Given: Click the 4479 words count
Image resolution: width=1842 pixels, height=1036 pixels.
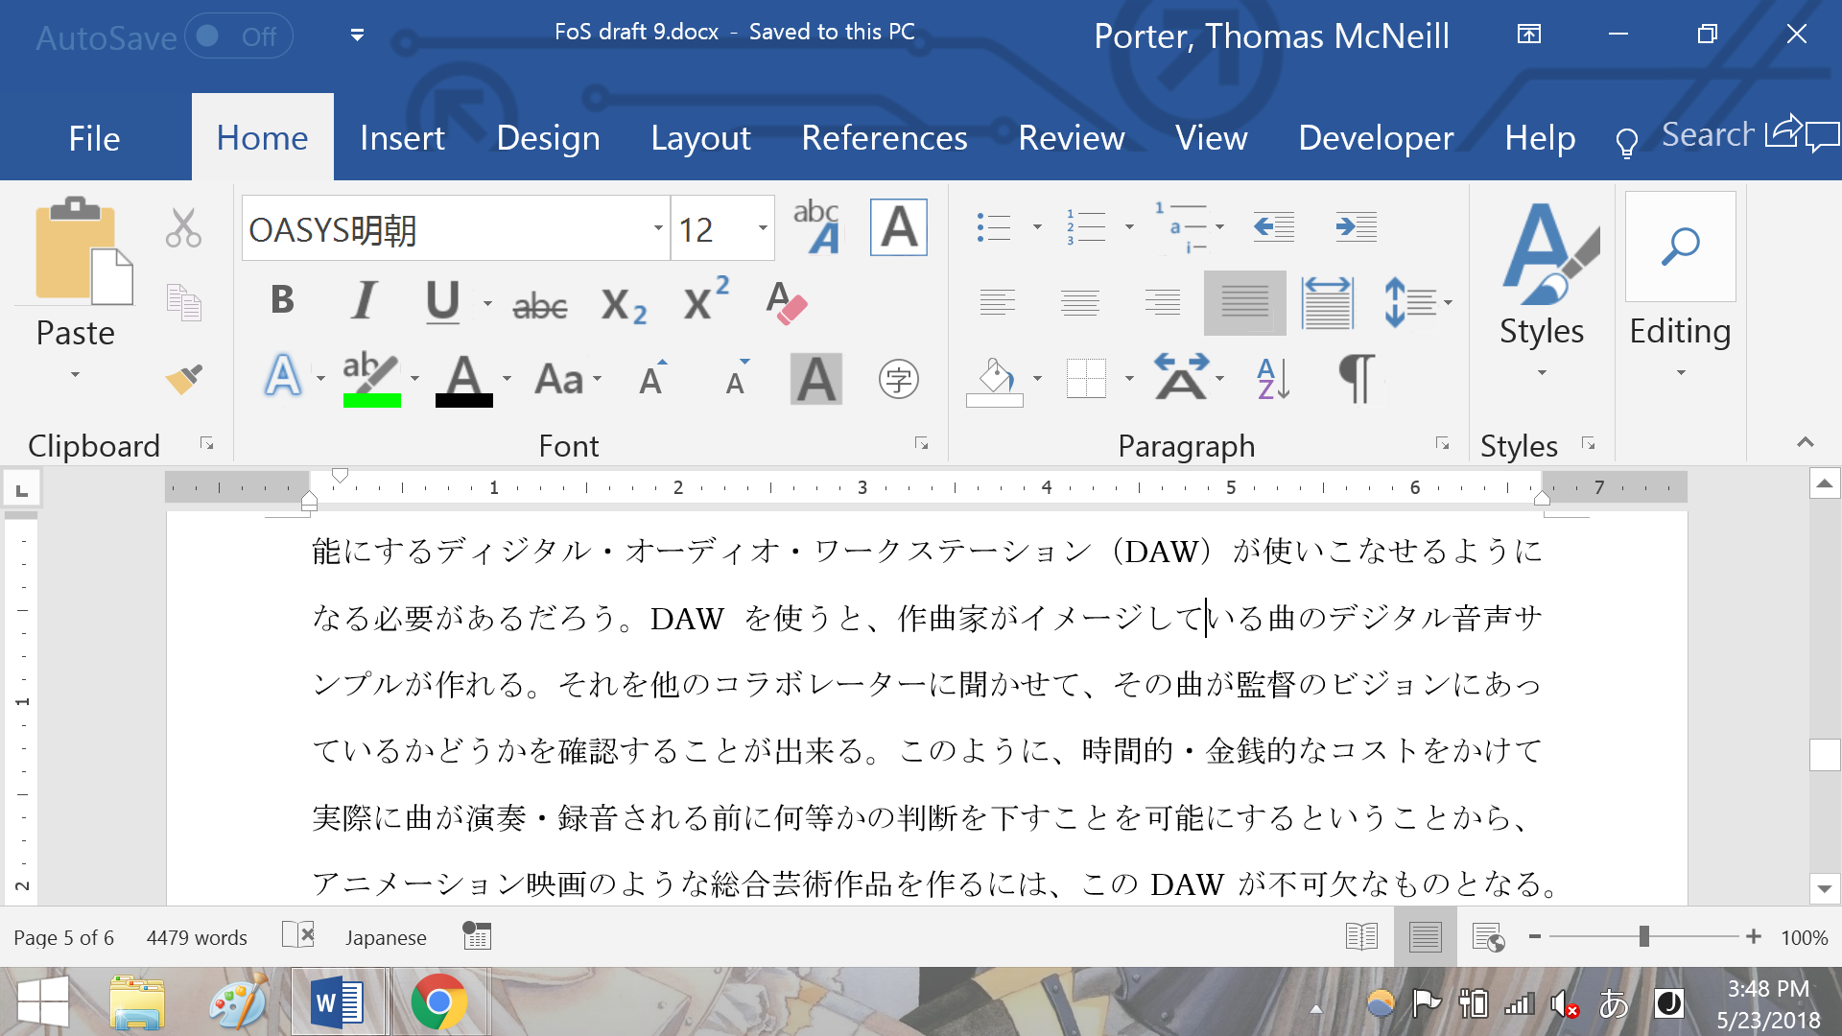Looking at the screenshot, I should click(197, 937).
